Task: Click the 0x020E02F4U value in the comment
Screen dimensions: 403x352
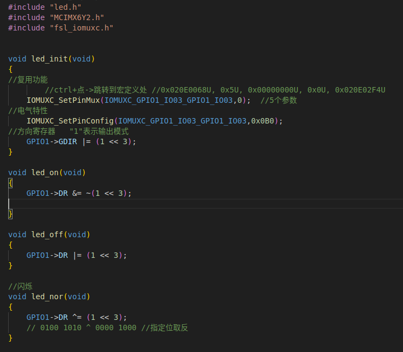Action: (360, 90)
